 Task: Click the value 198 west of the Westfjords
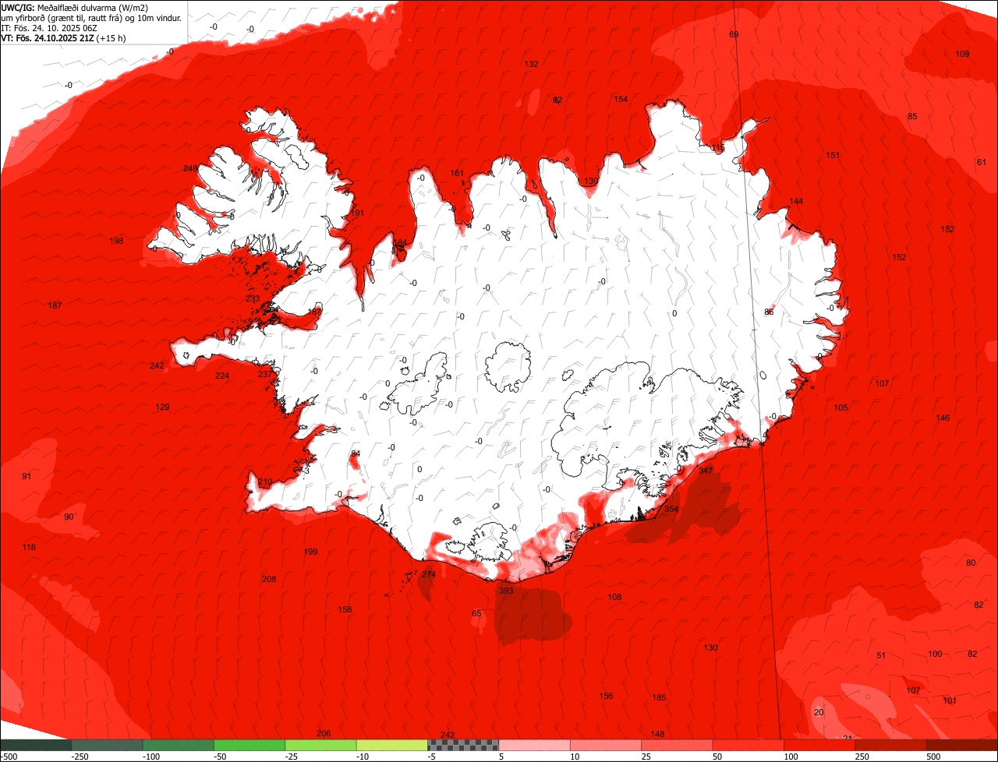coord(116,241)
